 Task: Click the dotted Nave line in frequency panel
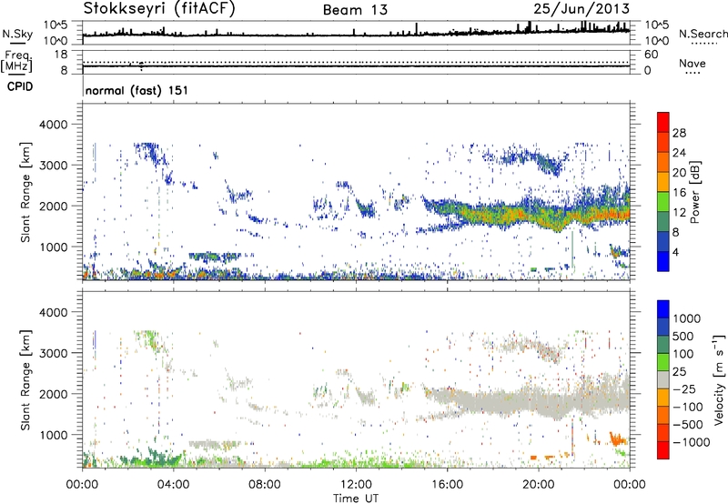(356, 62)
